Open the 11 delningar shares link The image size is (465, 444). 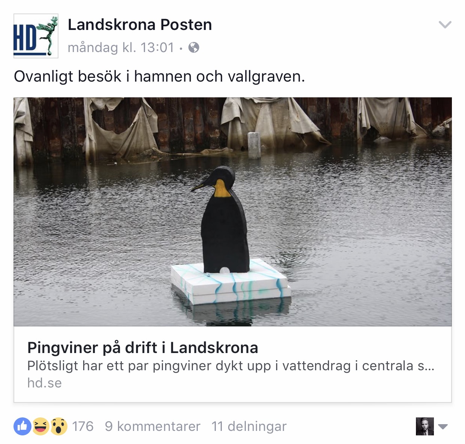tap(249, 426)
